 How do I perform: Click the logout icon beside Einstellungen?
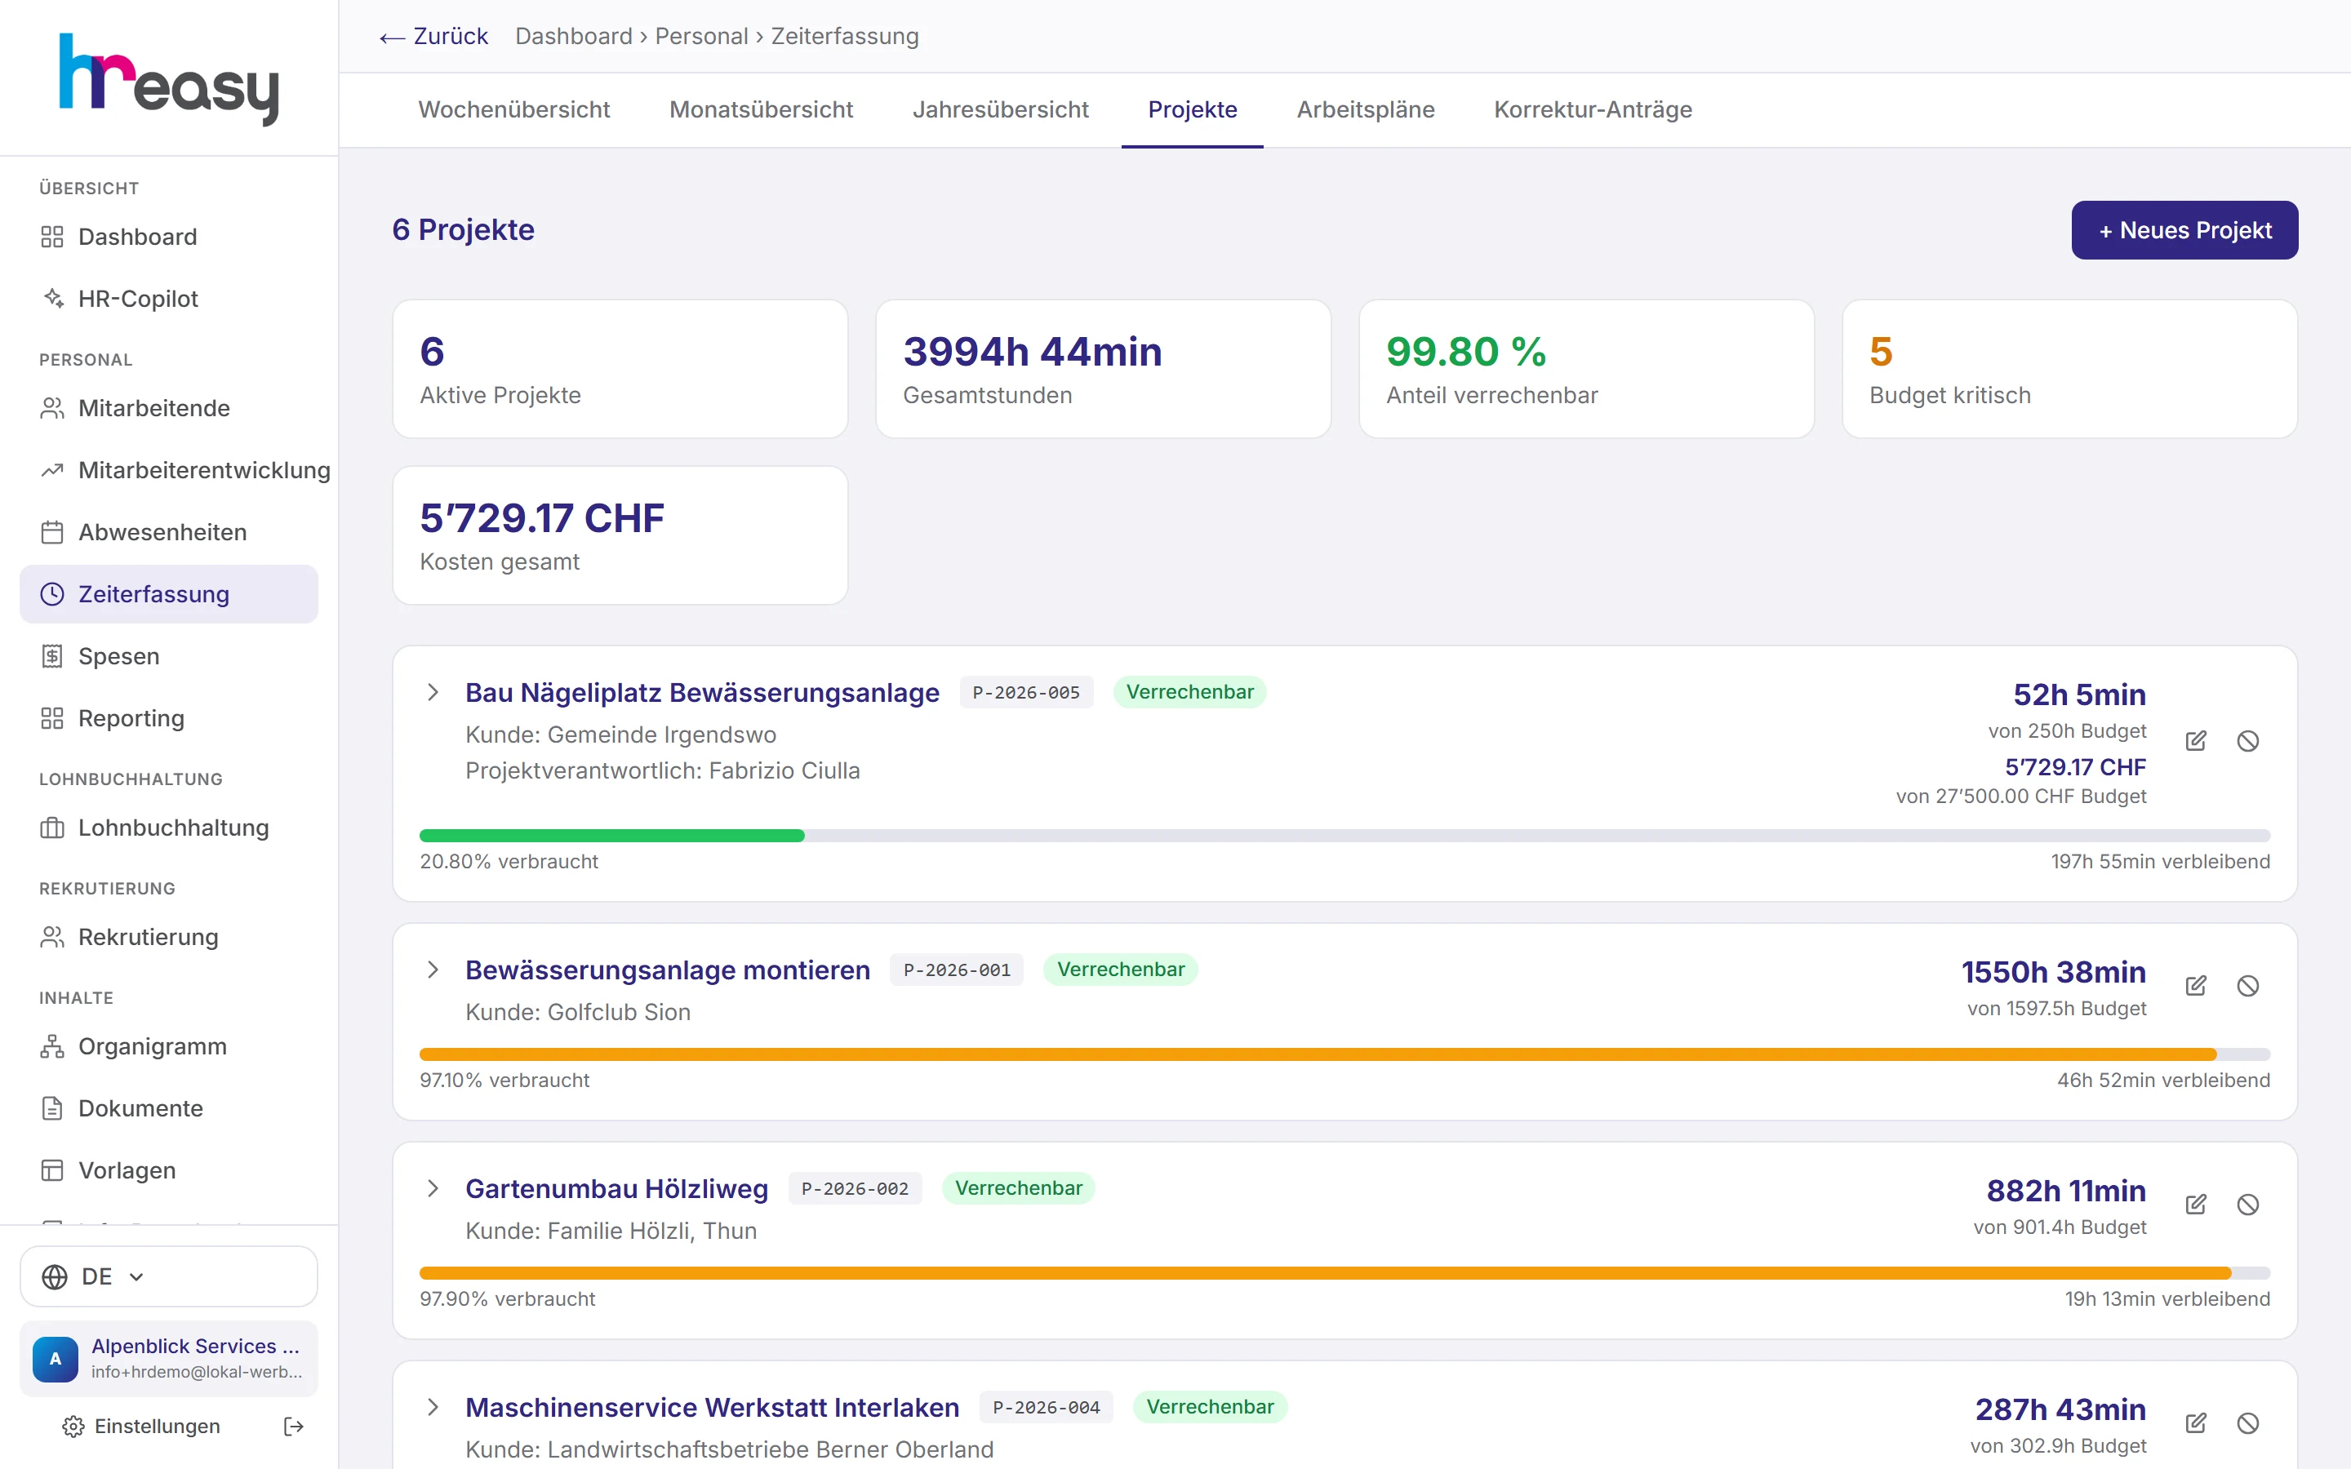click(293, 1427)
